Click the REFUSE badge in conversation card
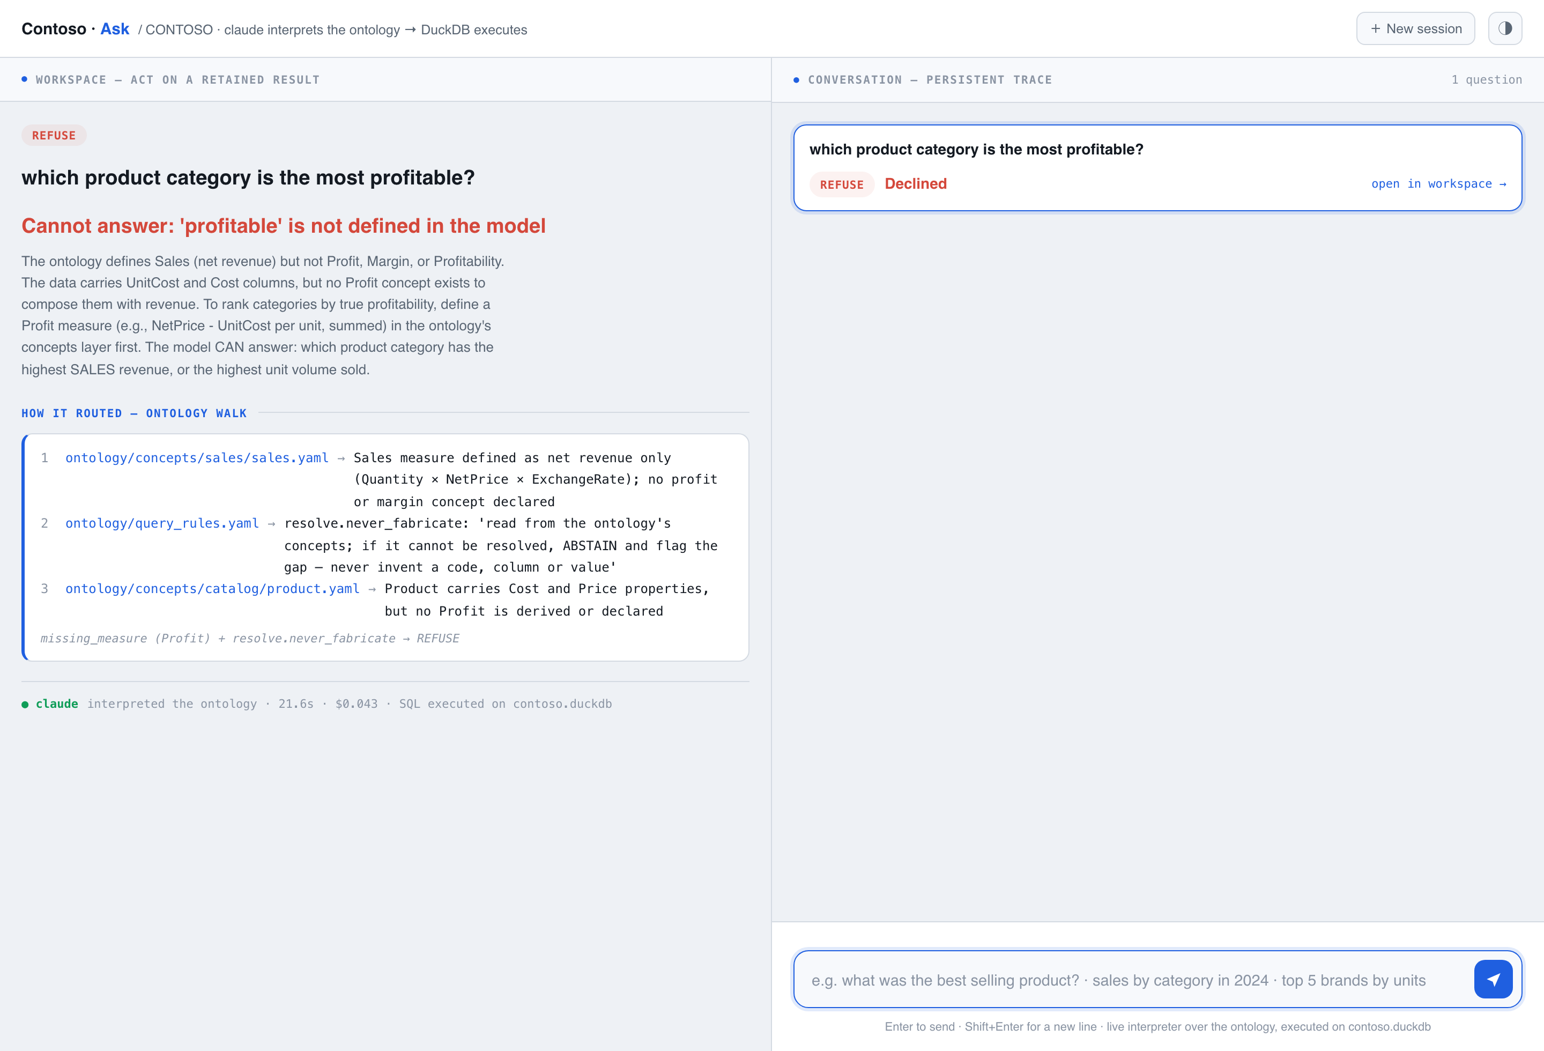Image resolution: width=1544 pixels, height=1051 pixels. click(841, 184)
